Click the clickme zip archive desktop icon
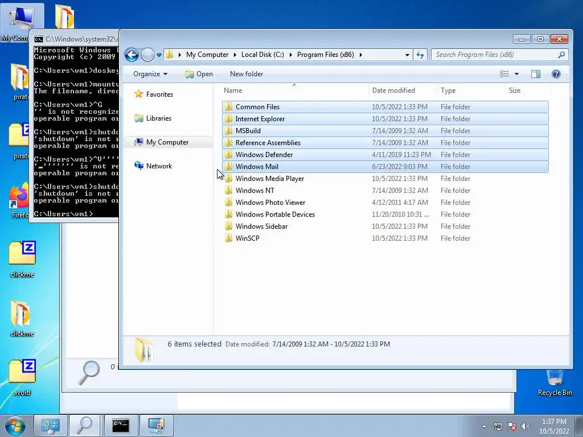 pyautogui.click(x=22, y=260)
